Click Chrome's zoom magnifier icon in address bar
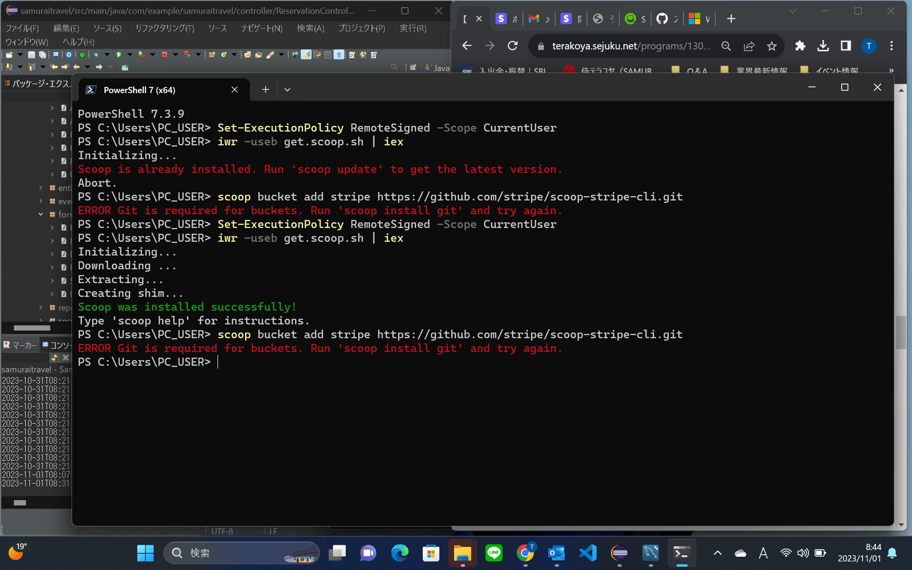 coord(726,46)
